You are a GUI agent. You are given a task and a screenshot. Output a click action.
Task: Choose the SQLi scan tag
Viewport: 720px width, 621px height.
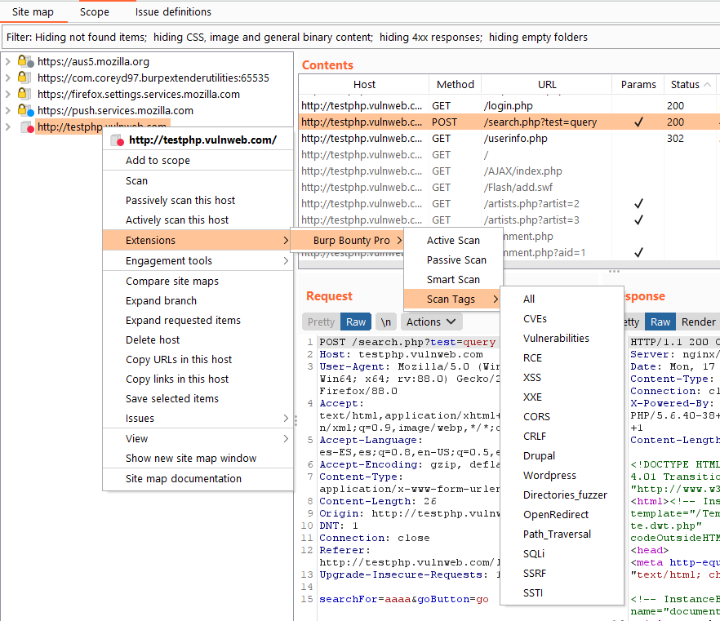[x=562, y=554]
